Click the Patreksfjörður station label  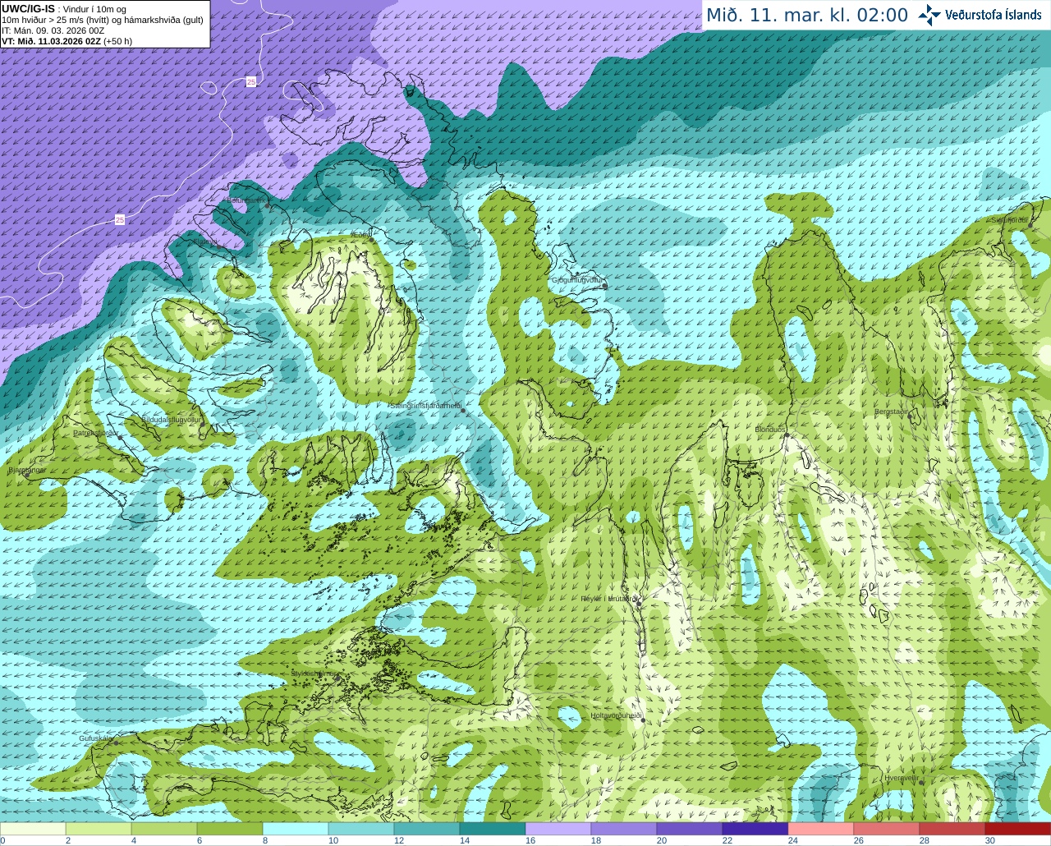95,432
